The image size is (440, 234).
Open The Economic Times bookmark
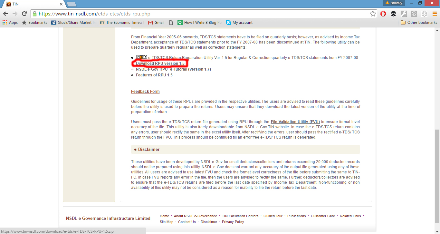pos(121,23)
